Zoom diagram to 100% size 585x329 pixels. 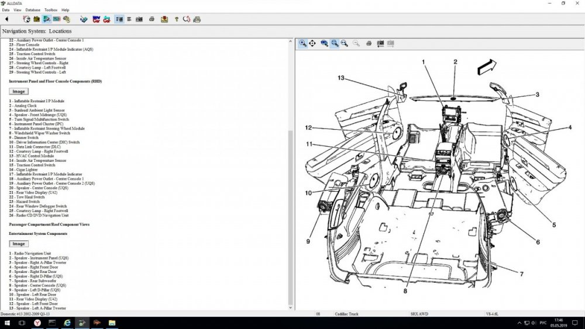(x=324, y=43)
